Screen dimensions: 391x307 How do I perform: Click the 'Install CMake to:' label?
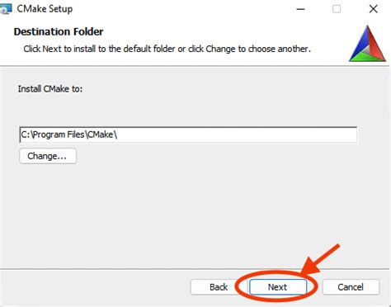[50, 89]
